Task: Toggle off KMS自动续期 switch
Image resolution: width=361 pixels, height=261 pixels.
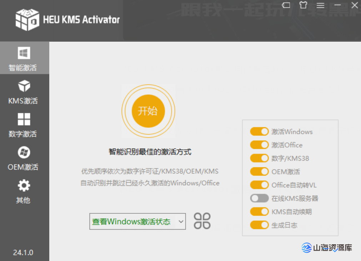Action: (259, 212)
